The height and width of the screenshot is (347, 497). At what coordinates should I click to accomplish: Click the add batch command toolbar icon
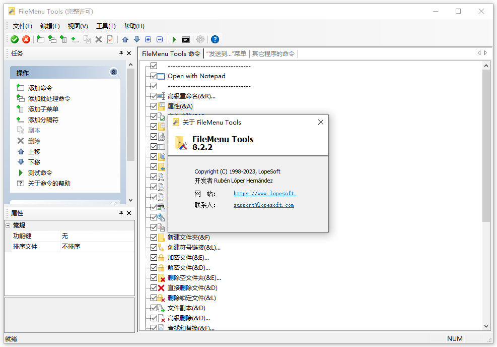[x=52, y=39]
